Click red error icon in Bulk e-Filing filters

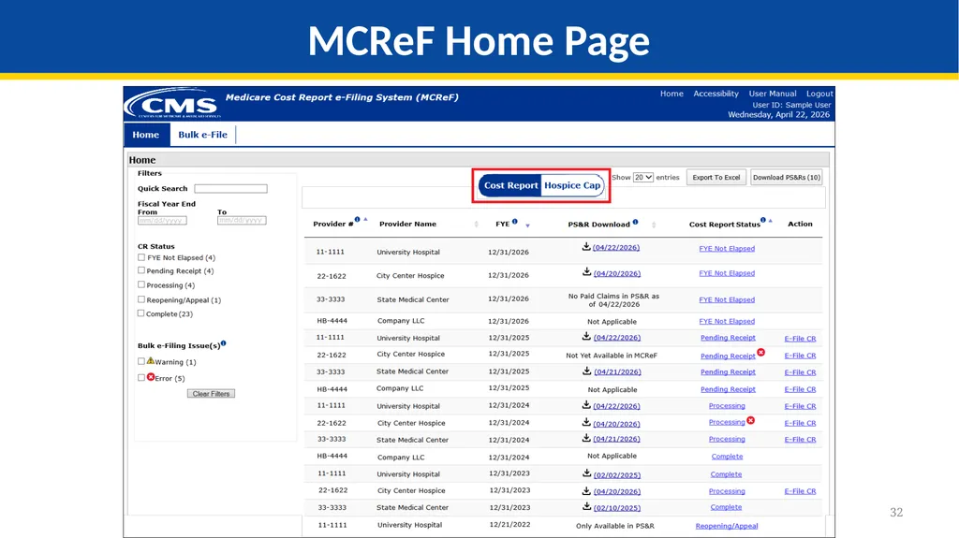pos(151,377)
